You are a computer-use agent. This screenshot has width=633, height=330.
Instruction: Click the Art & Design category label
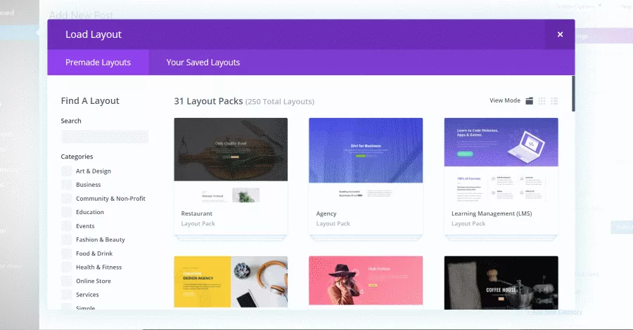click(x=94, y=171)
